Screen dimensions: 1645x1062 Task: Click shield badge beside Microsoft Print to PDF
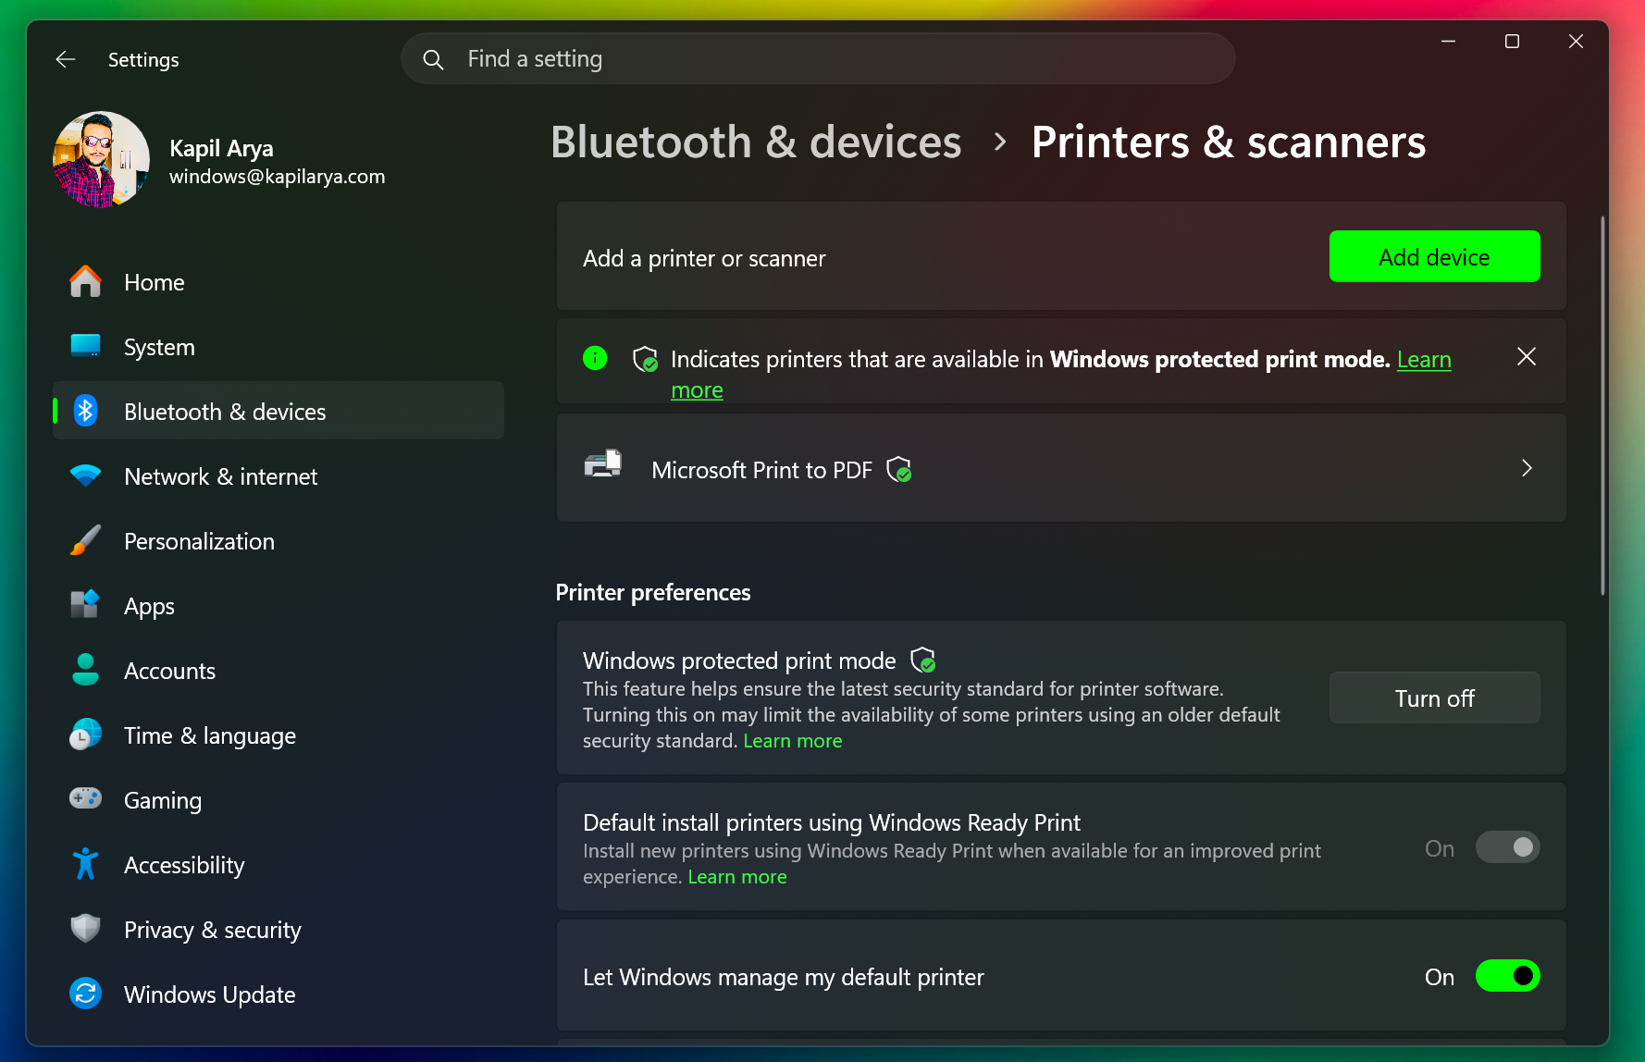[899, 470]
